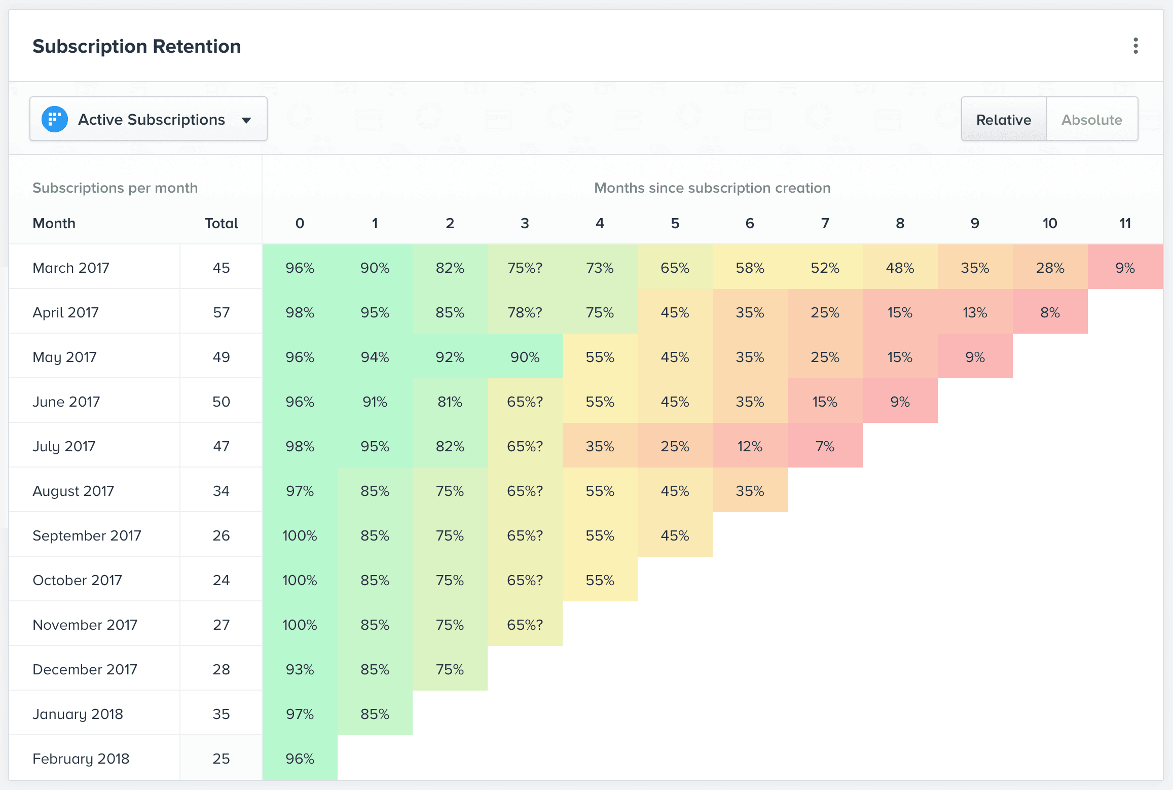Open the Active Subscriptions dropdown
This screenshot has width=1173, height=790.
tap(149, 119)
